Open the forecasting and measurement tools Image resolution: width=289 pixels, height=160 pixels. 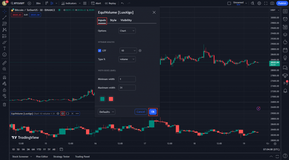point(5,36)
